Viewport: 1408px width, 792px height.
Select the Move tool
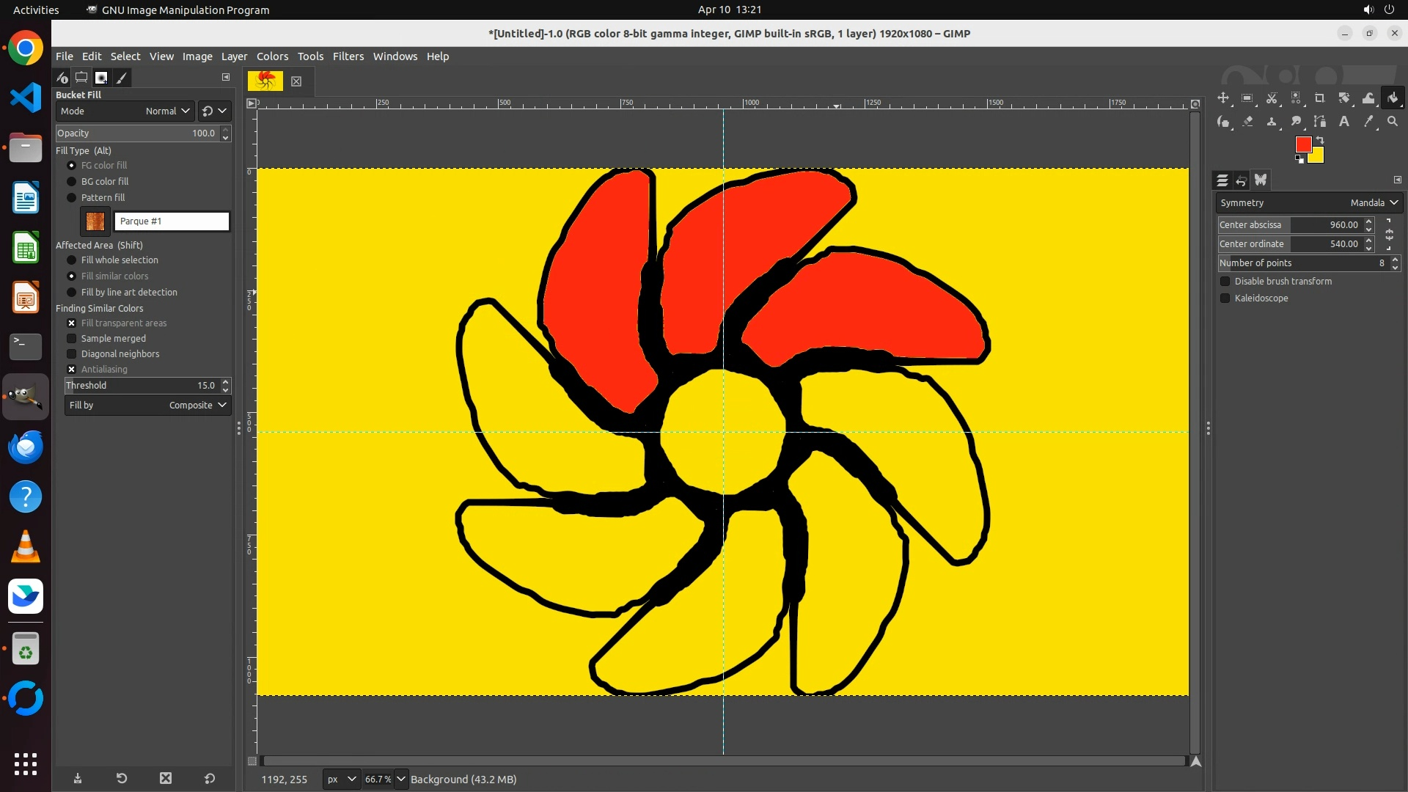pos(1223,98)
